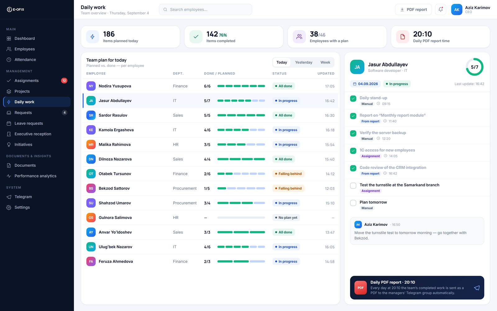Click Otabek Tursunov's progress bar

tap(241, 174)
